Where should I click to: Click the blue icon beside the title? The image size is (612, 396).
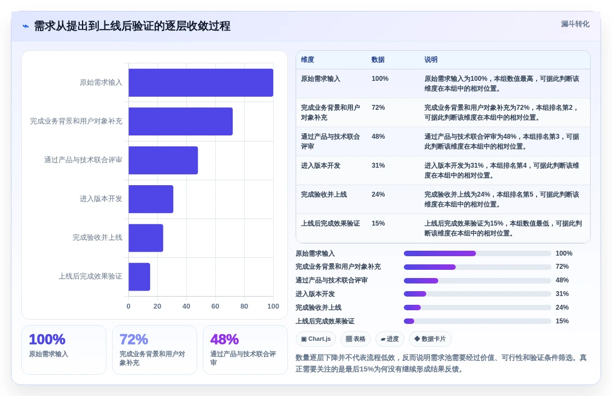[26, 26]
